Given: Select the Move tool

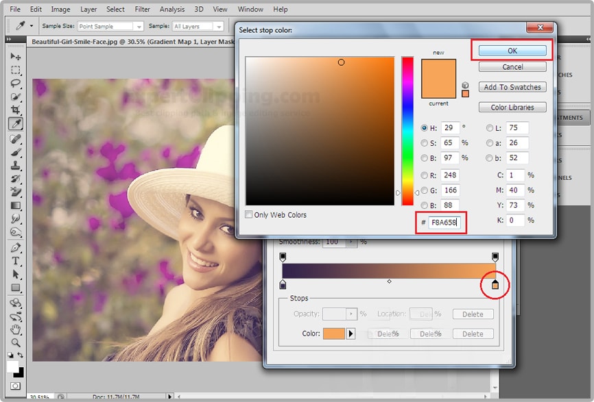Looking at the screenshot, I should coord(15,57).
